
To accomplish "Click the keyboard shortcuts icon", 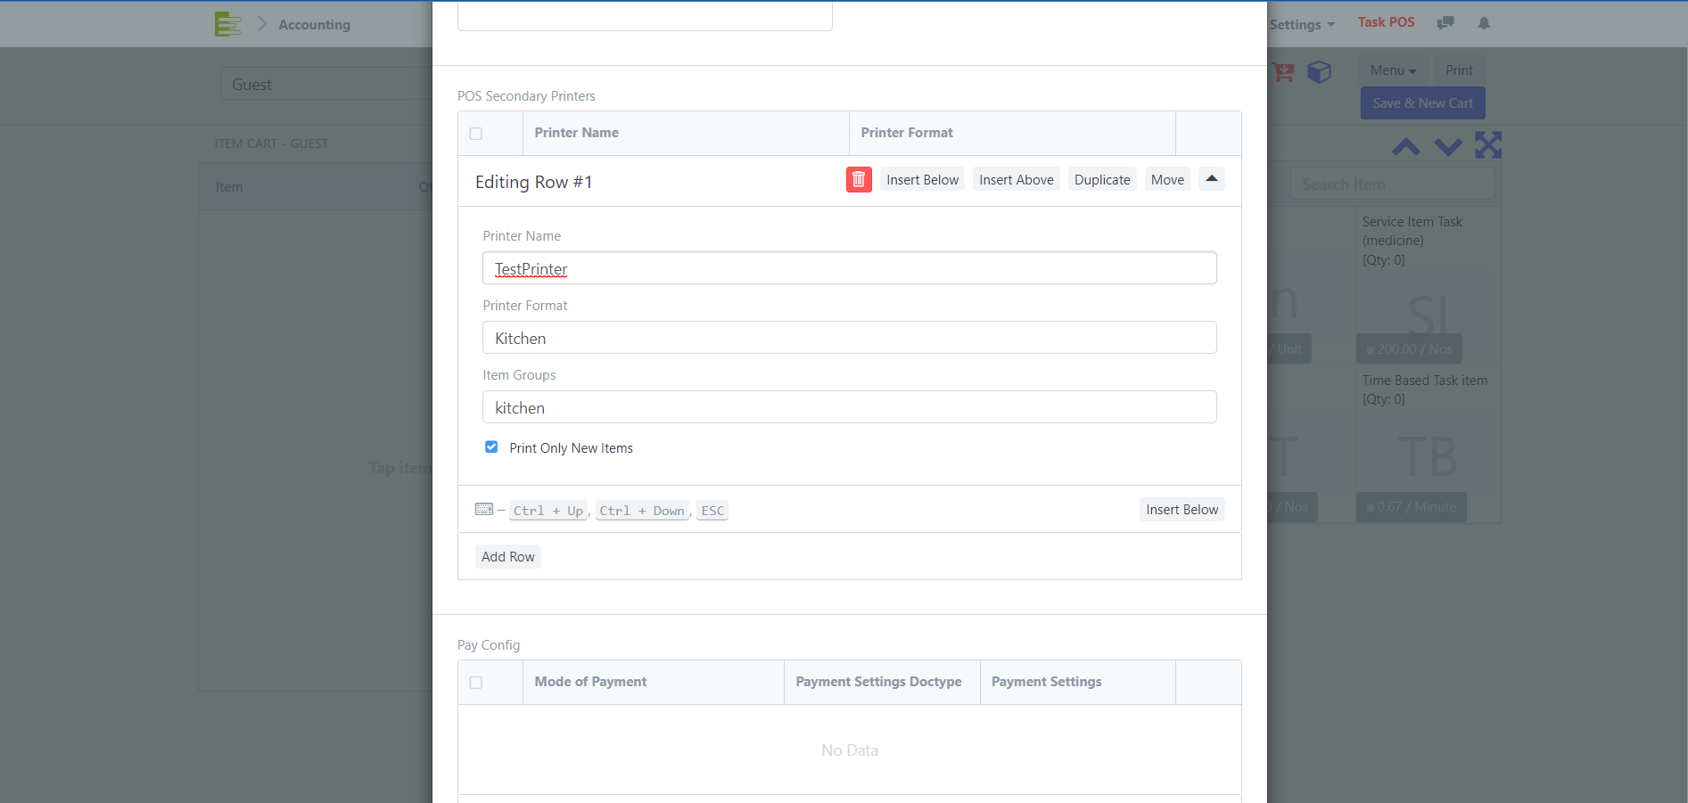I will point(484,509).
